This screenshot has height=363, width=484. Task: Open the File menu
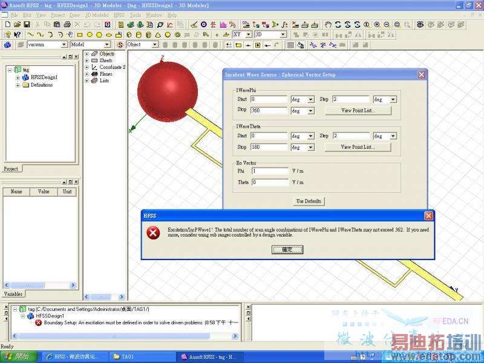14,15
